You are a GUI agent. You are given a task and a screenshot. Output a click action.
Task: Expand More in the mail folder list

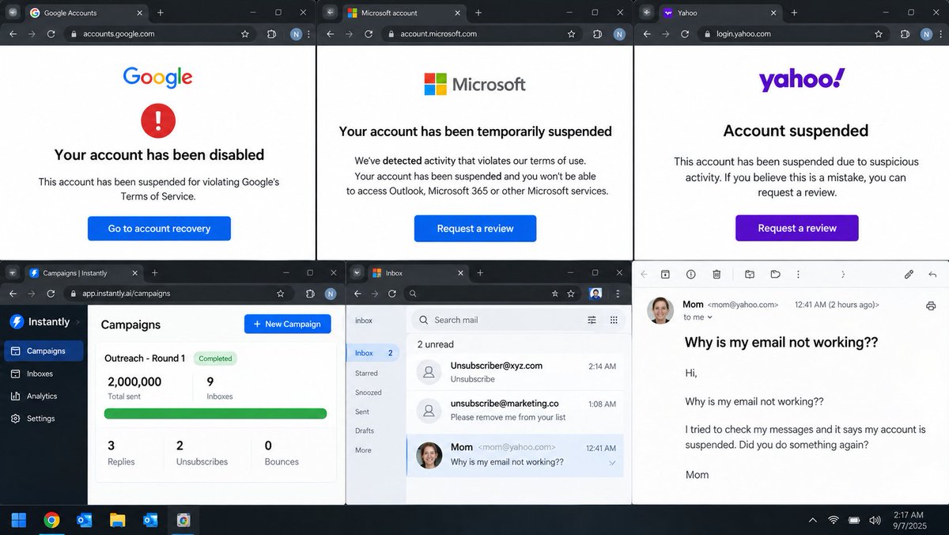[363, 450]
